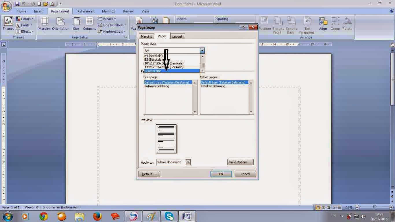Screen dimensions: 395x222
Task: Click Words: 0 in the status bar
Action: coord(31,207)
